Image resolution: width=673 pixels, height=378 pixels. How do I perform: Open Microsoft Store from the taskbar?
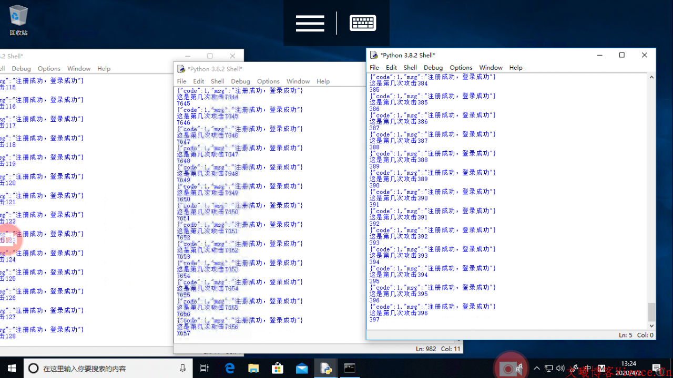pyautogui.click(x=278, y=368)
